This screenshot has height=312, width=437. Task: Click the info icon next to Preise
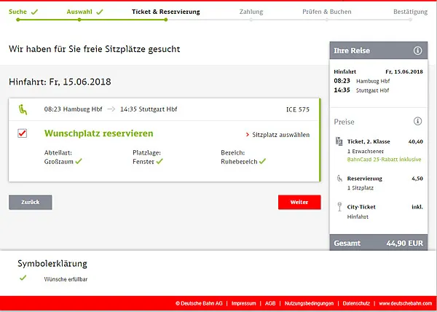pos(417,121)
